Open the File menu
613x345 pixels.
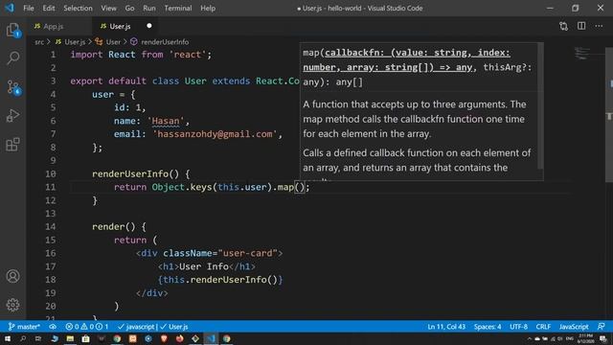click(29, 8)
